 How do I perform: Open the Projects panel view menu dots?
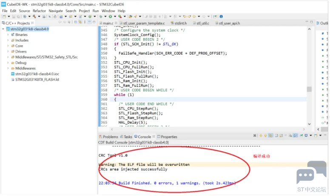pyautogui.click(x=85, y=22)
